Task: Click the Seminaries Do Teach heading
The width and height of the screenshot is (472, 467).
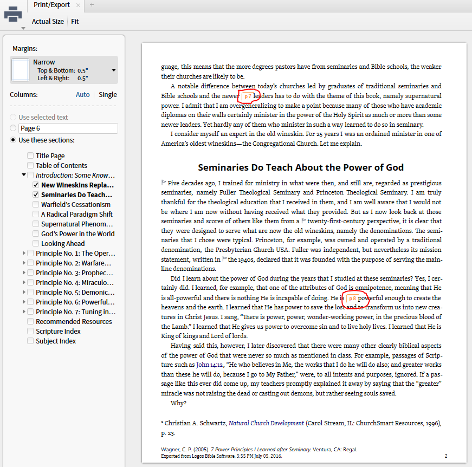Action: 301,167
